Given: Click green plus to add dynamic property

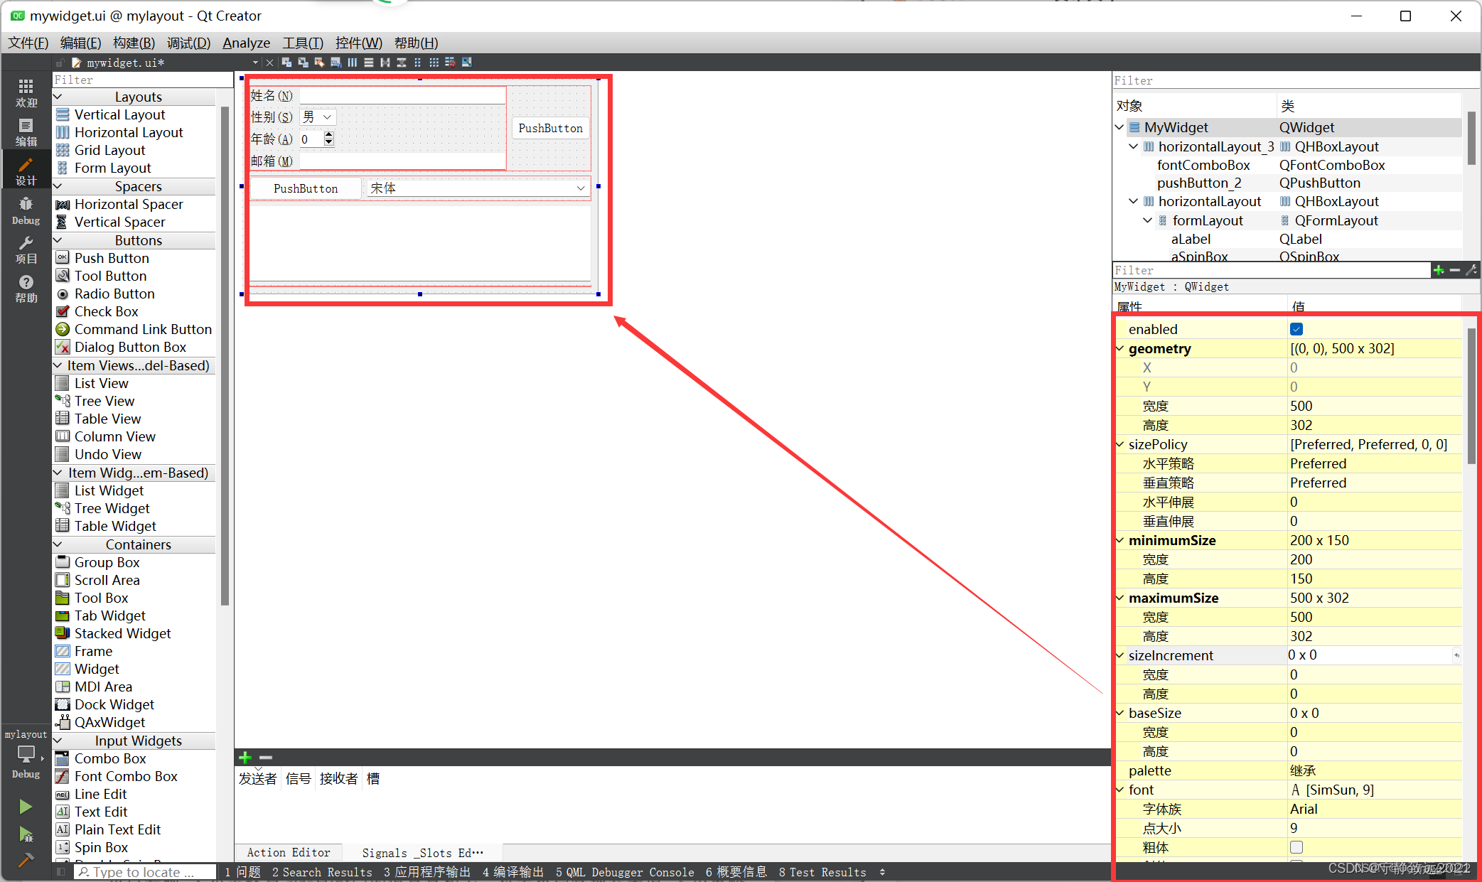Looking at the screenshot, I should (1439, 270).
